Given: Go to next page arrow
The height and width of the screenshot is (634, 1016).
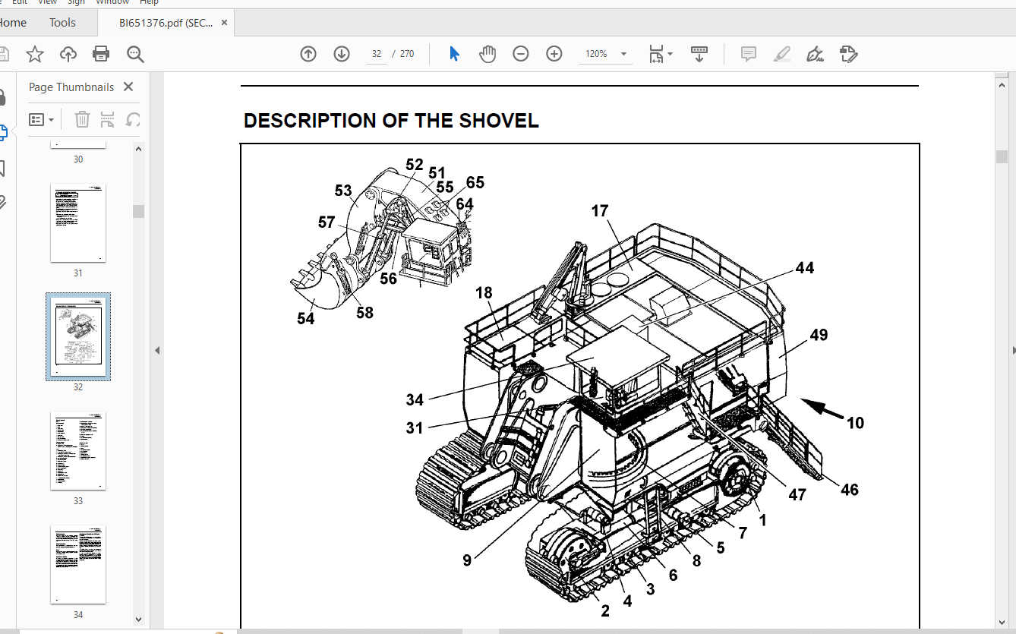Looking at the screenshot, I should click(x=342, y=54).
